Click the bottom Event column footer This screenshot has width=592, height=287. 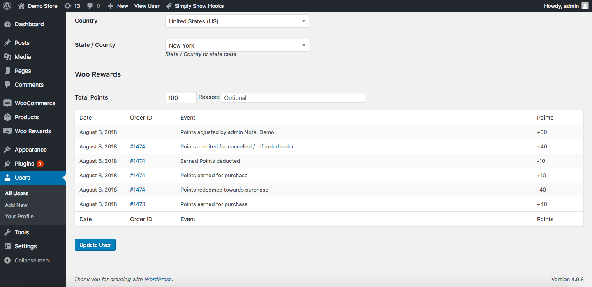(188, 219)
